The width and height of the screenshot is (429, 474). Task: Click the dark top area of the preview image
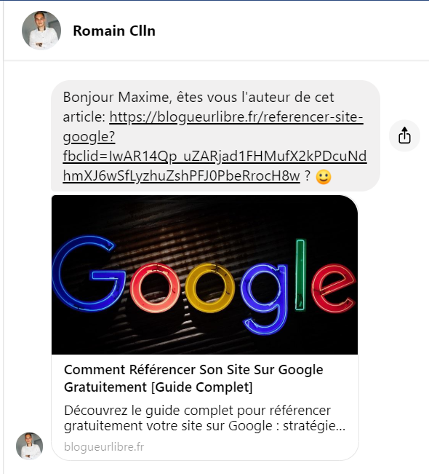pyautogui.click(x=205, y=212)
